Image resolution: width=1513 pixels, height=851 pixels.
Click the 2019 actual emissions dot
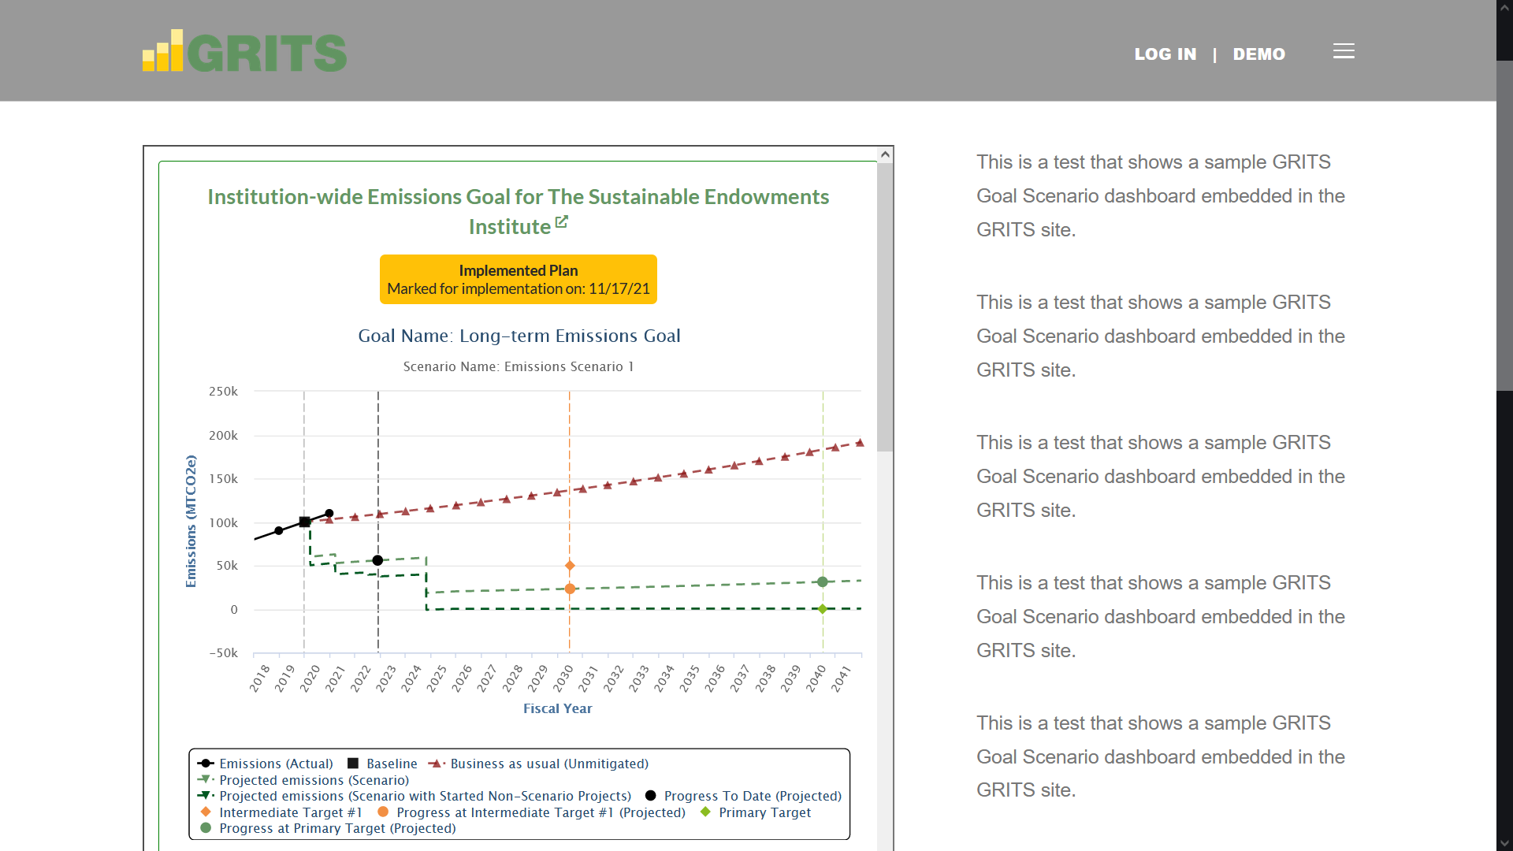pos(279,530)
